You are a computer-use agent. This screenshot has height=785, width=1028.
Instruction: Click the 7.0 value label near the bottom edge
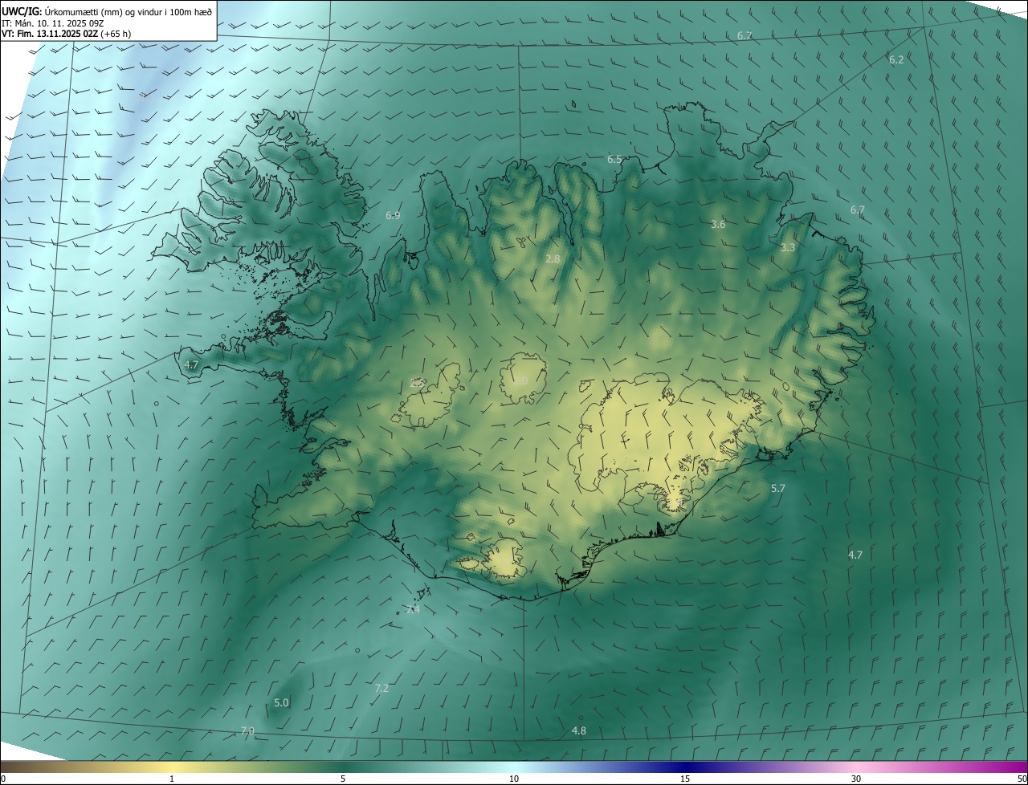coord(247,731)
